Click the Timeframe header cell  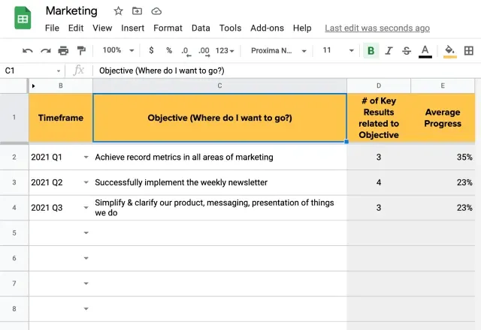61,118
